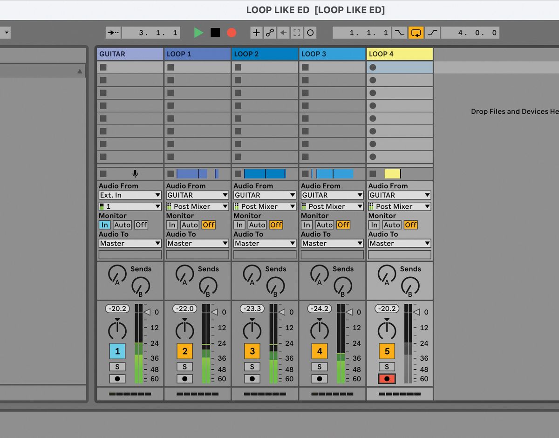Set LOOP 1 monitor to In

click(172, 225)
